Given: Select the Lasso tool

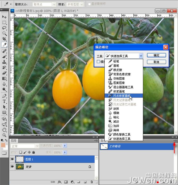Looking at the screenshot, I should click(x=4, y=28).
